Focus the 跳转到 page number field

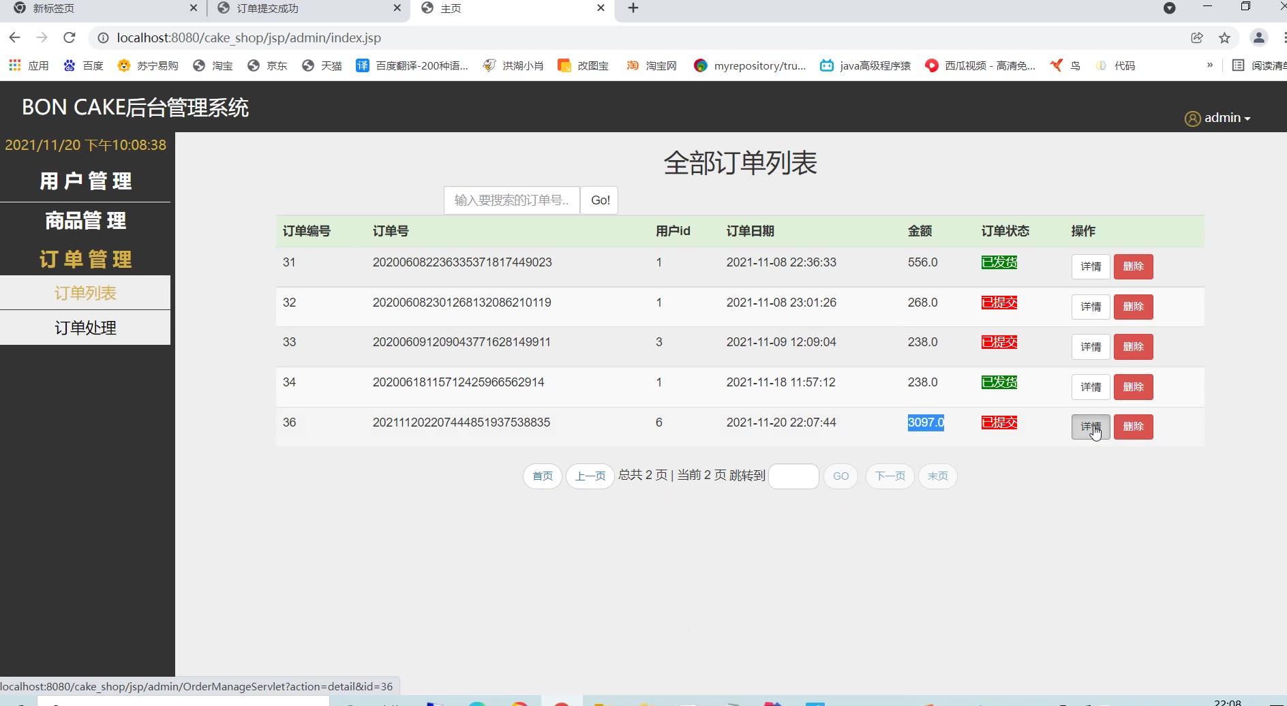click(x=793, y=476)
